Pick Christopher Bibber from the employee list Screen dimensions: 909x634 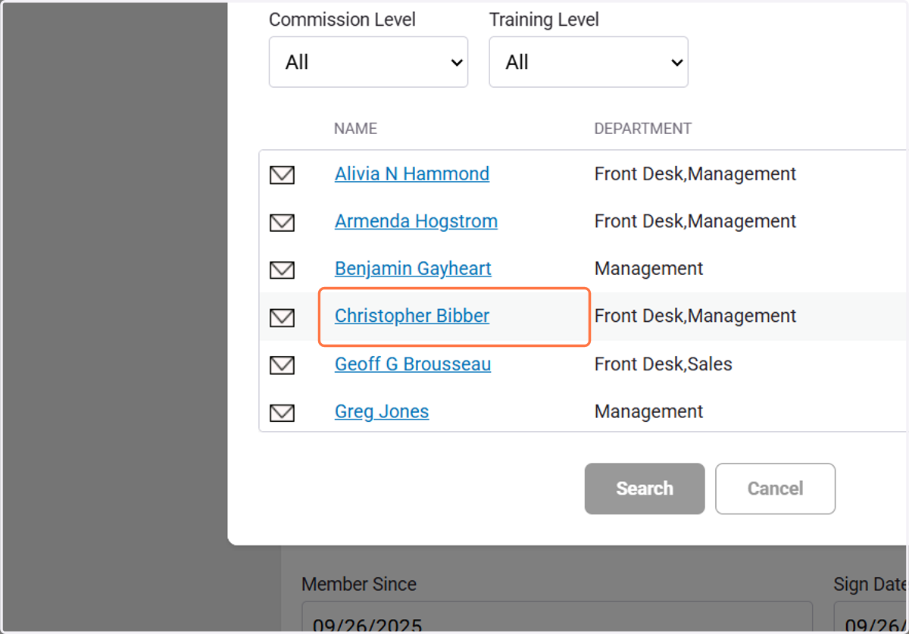click(x=412, y=316)
